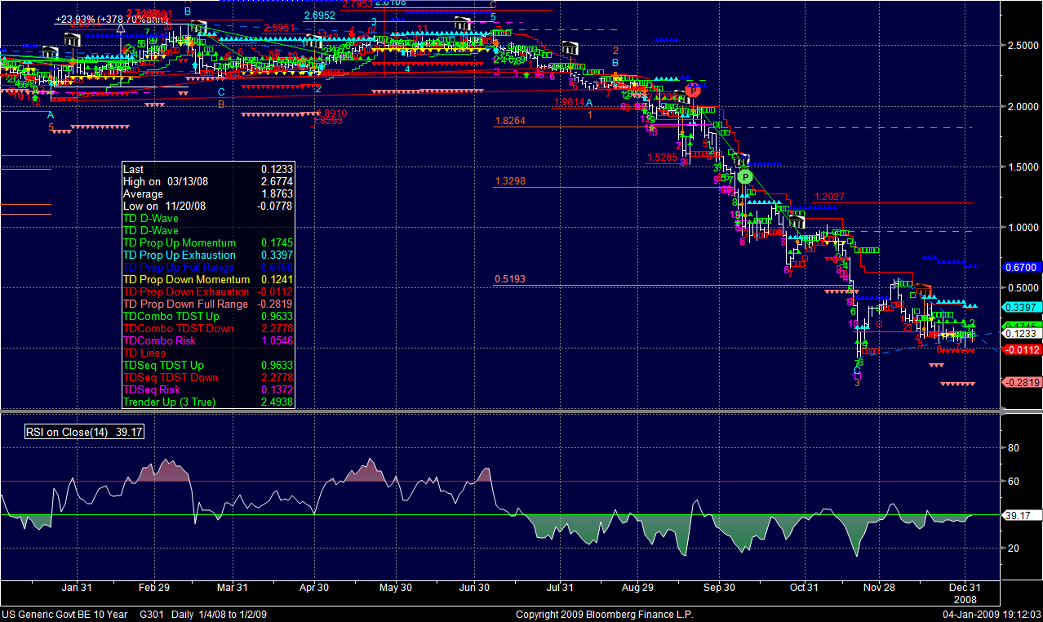This screenshot has width=1043, height=622.
Task: Select TD Prop Down Exhaustion in the legend
Action: click(207, 291)
